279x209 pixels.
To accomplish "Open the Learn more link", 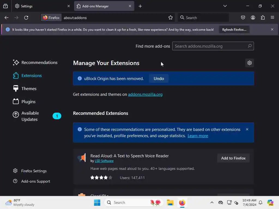I will click(x=198, y=136).
